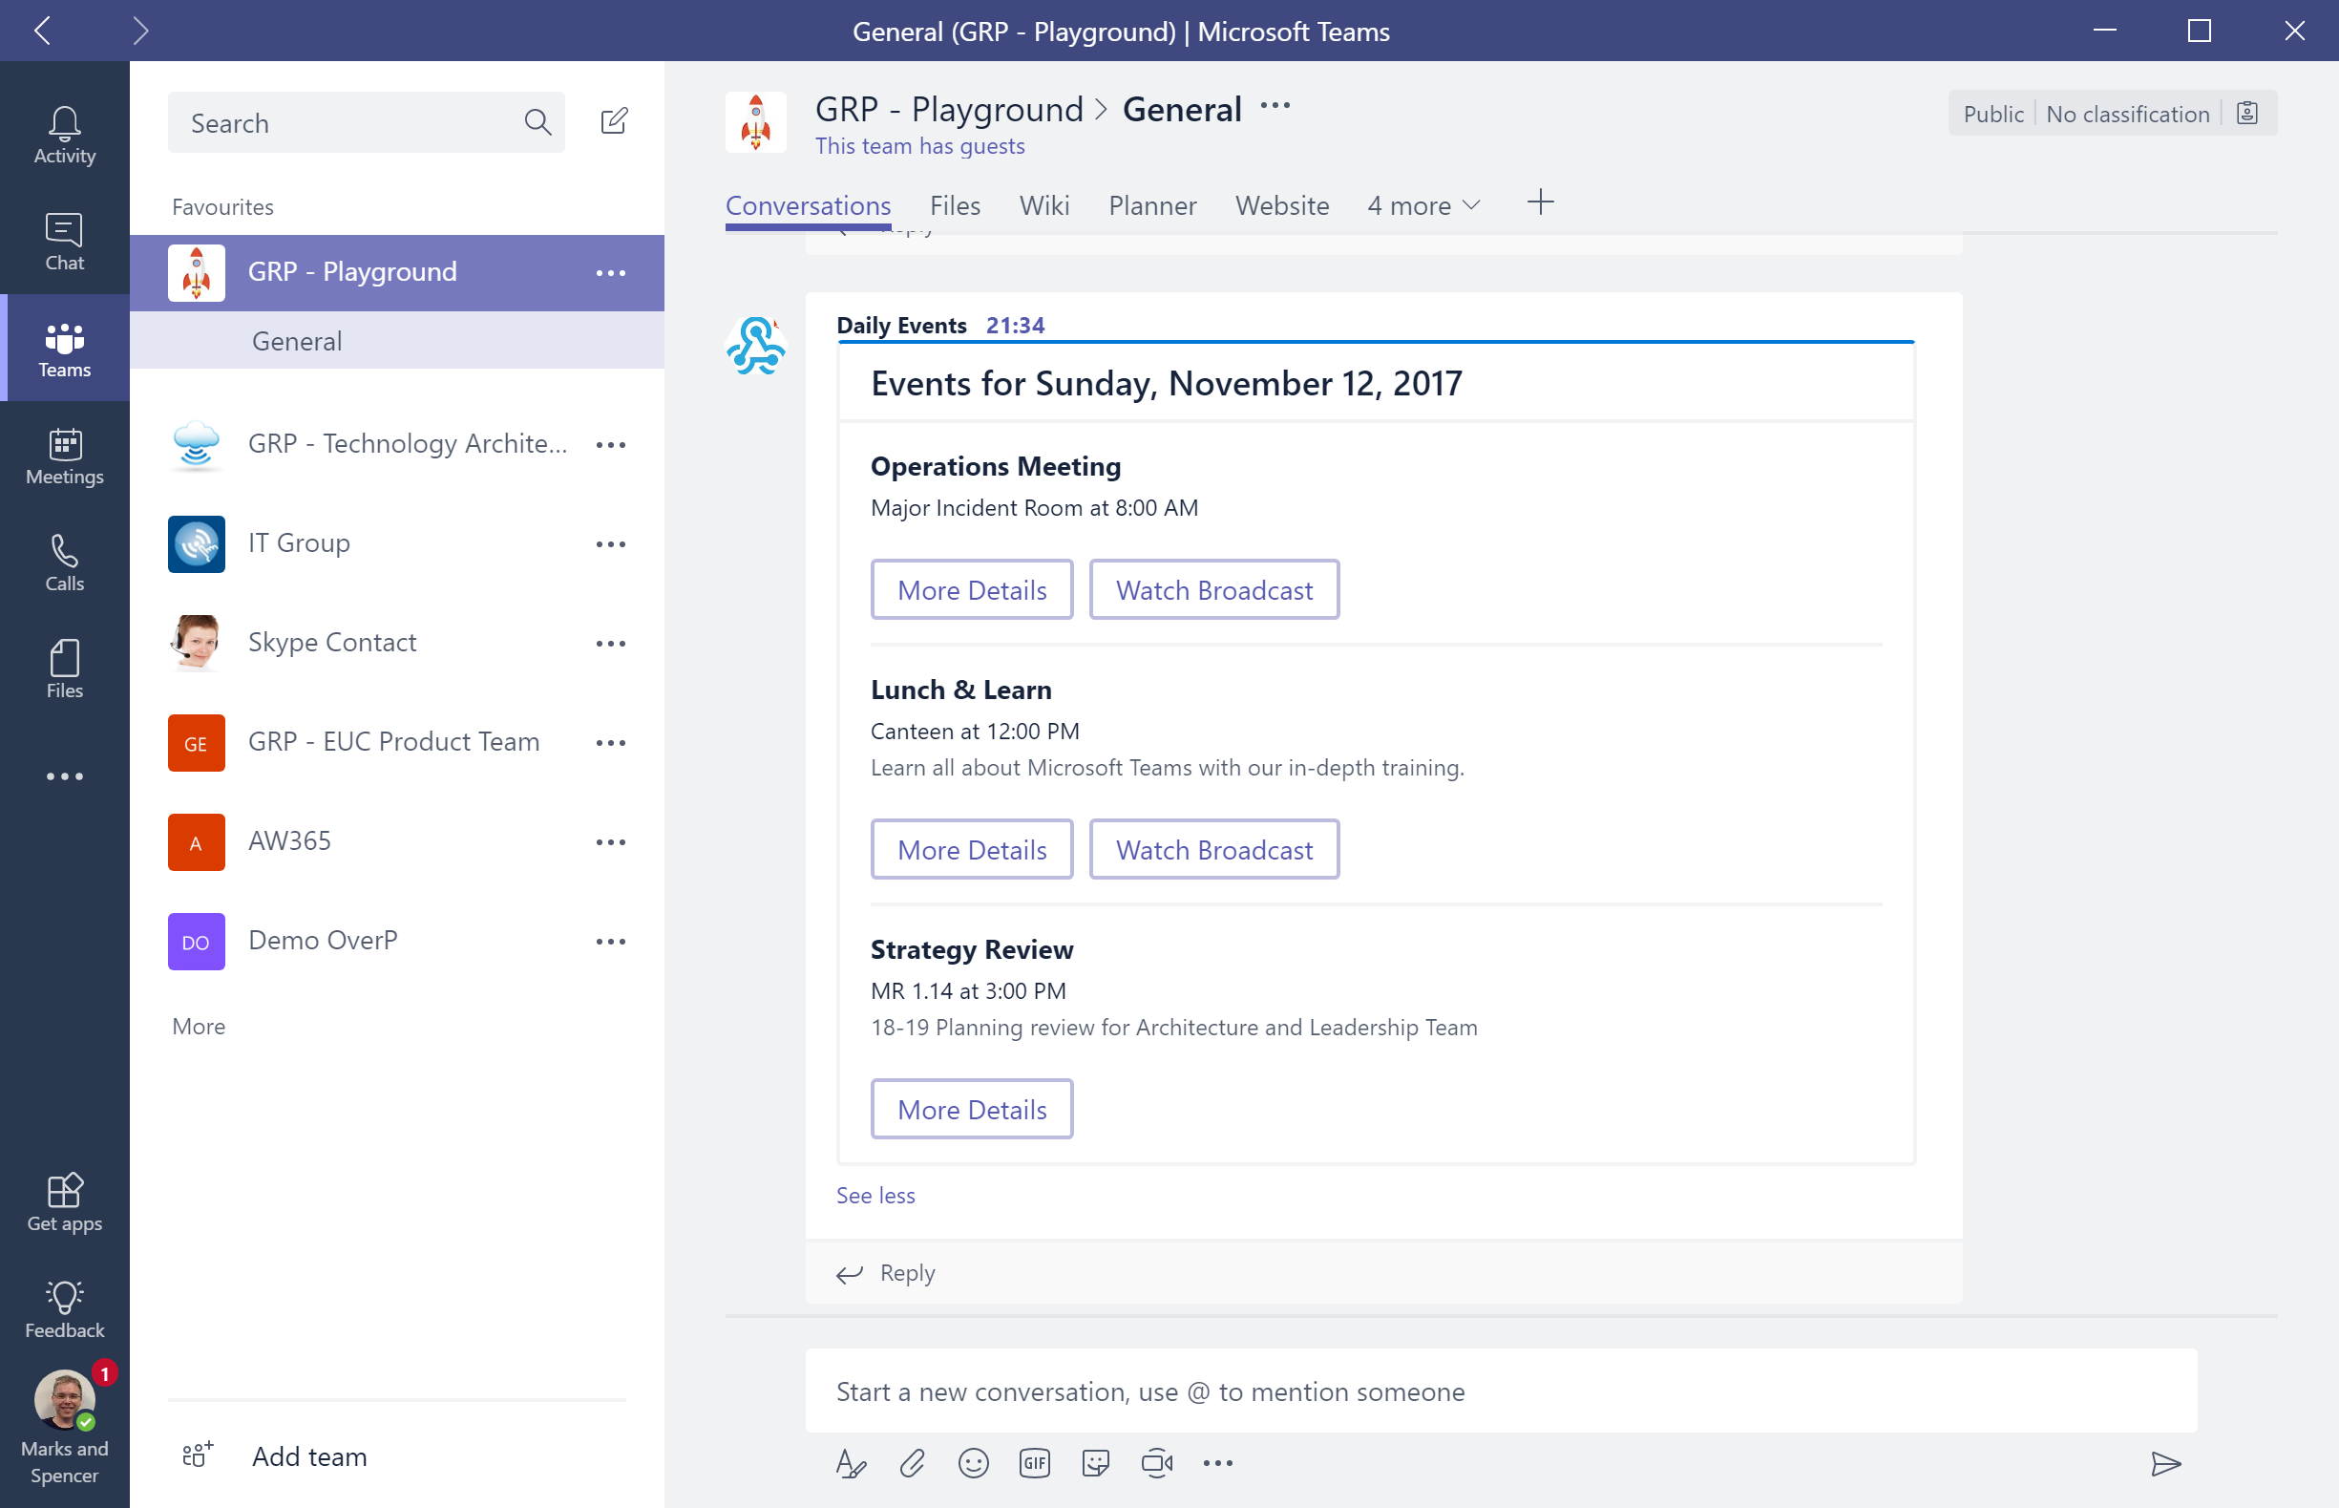Expand the 4 more tabs dropdown
The width and height of the screenshot is (2339, 1508).
tap(1424, 205)
